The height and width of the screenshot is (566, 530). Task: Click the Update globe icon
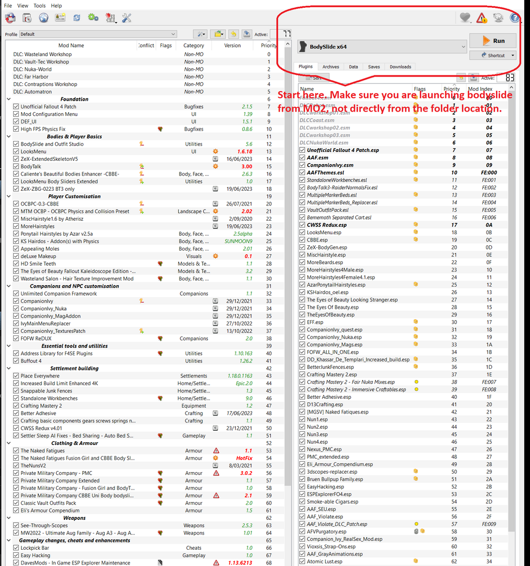click(x=498, y=17)
